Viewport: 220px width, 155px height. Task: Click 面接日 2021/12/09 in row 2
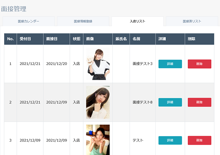point(56,102)
